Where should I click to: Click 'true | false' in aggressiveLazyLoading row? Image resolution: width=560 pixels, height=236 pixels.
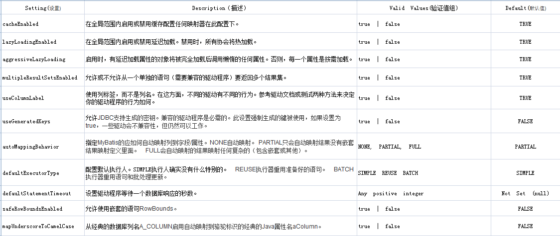379,60
